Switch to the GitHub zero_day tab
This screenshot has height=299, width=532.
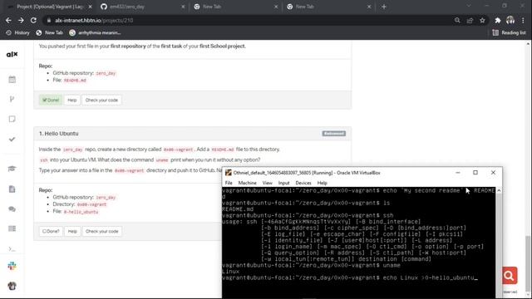coord(142,7)
